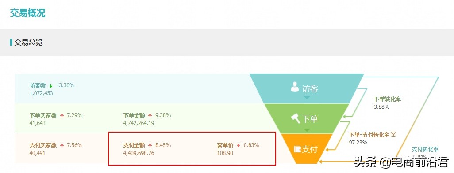Viewport: 454px width, 173px height.
Task: Click the red up arrow next to 支付金额
Action: click(150, 146)
